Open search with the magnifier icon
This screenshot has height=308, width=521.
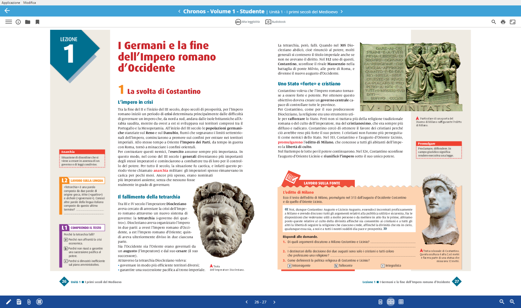(x=494, y=22)
